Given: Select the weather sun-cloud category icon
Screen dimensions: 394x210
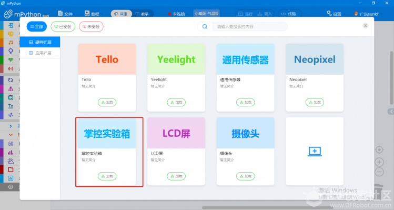Looking at the screenshot, I should pos(11,161).
